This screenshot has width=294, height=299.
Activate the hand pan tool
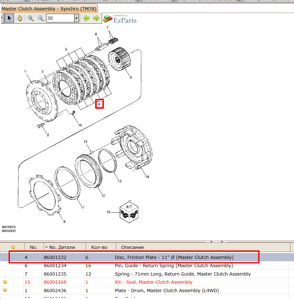pos(19,18)
